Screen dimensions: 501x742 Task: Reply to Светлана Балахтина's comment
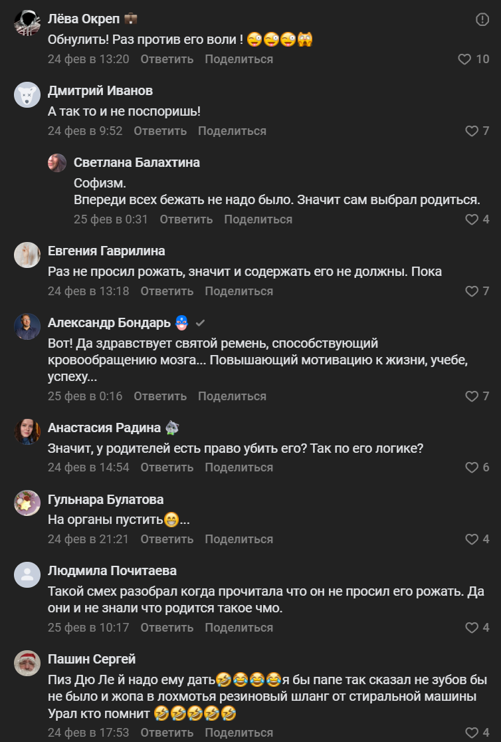[186, 219]
